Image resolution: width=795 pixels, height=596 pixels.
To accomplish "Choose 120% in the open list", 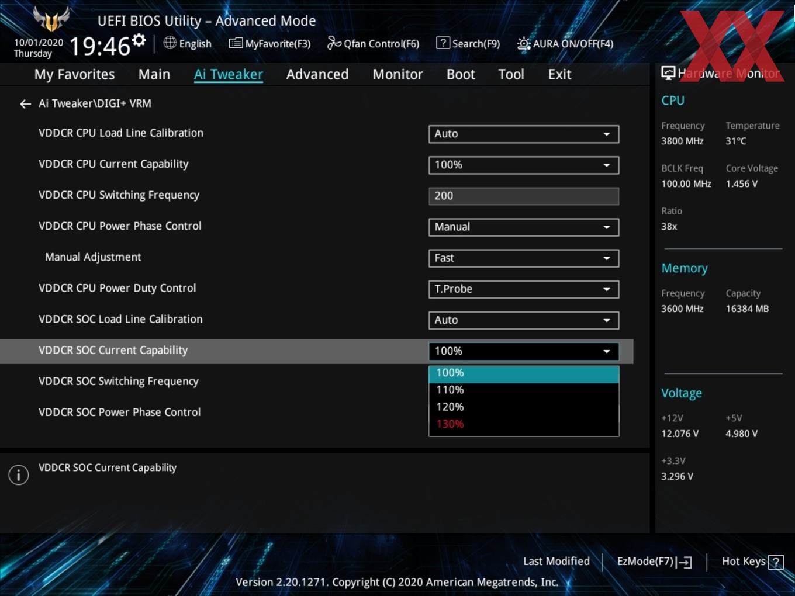I will point(524,407).
